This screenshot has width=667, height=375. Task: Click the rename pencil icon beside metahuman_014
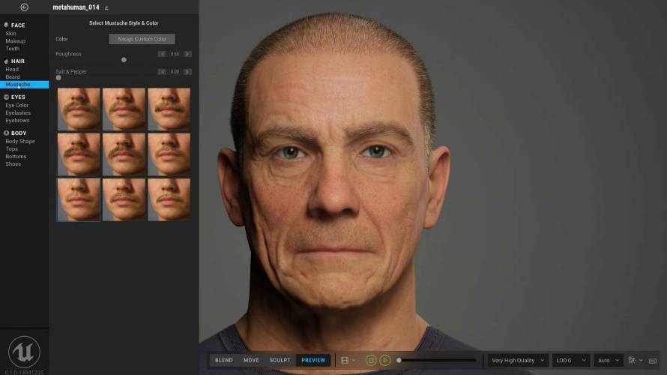coord(106,7)
